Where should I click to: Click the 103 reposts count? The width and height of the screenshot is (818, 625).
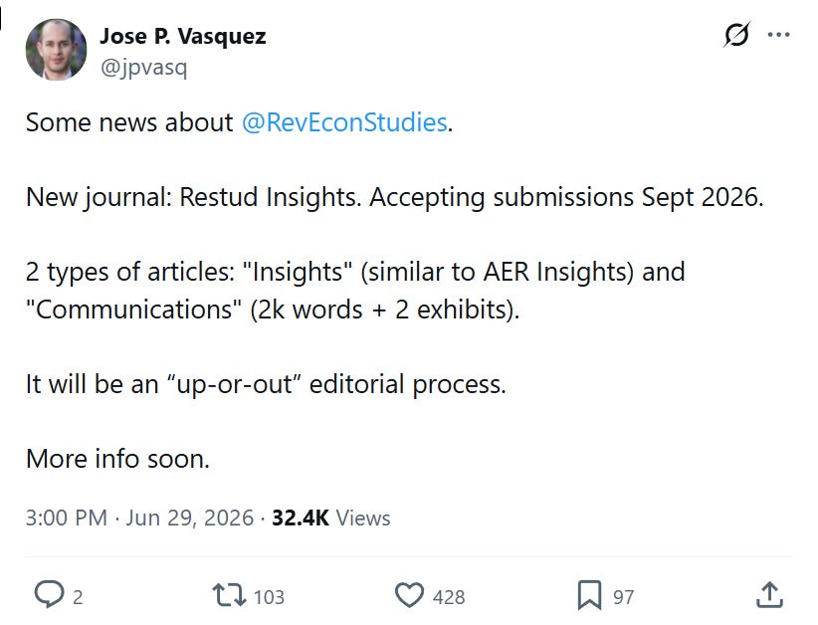(269, 597)
